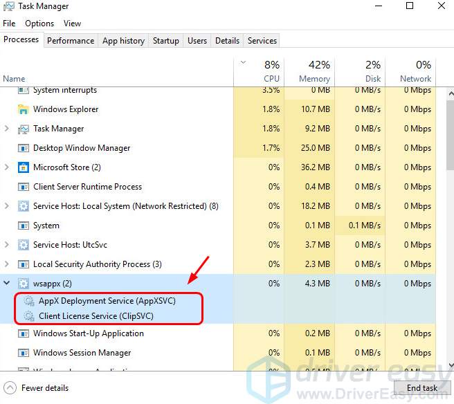Sort processes by the Memory column

tap(314, 71)
